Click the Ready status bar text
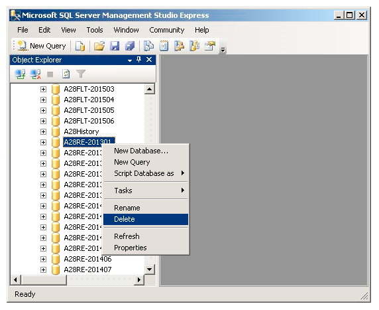The width and height of the screenshot is (379, 310). click(25, 294)
